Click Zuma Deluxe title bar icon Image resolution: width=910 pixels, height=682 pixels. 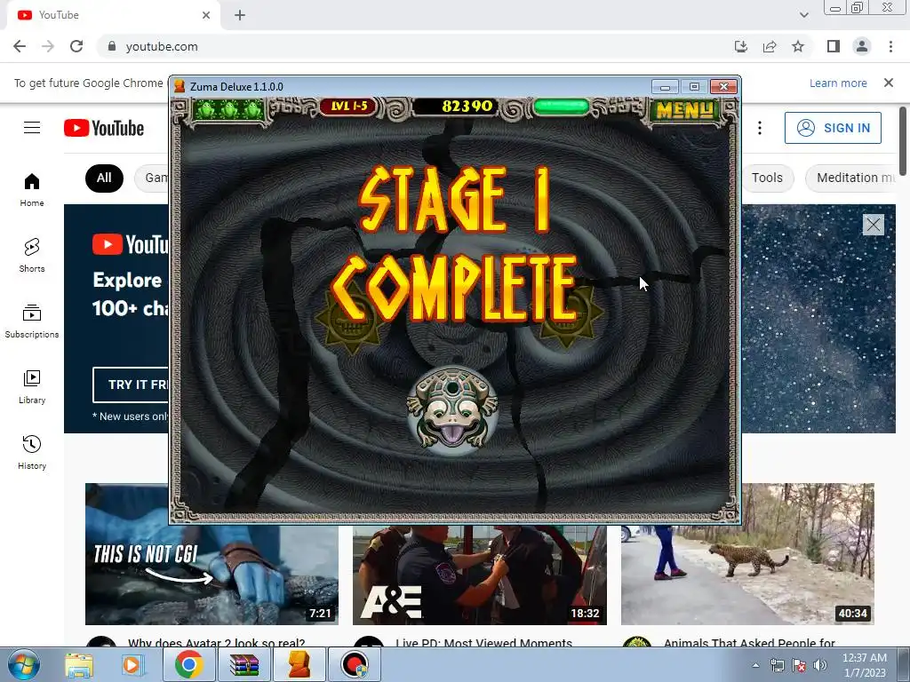(x=180, y=86)
